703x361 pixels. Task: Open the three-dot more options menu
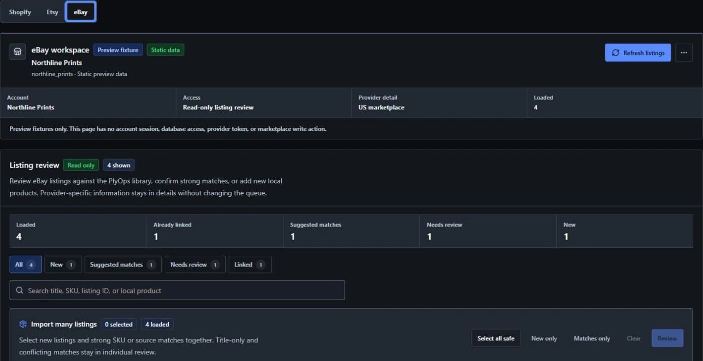pos(684,53)
